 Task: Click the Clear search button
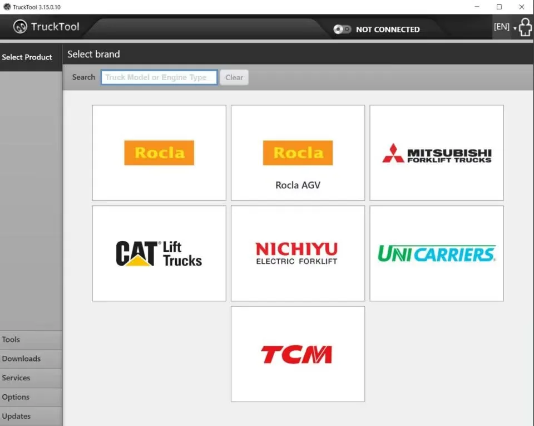234,77
